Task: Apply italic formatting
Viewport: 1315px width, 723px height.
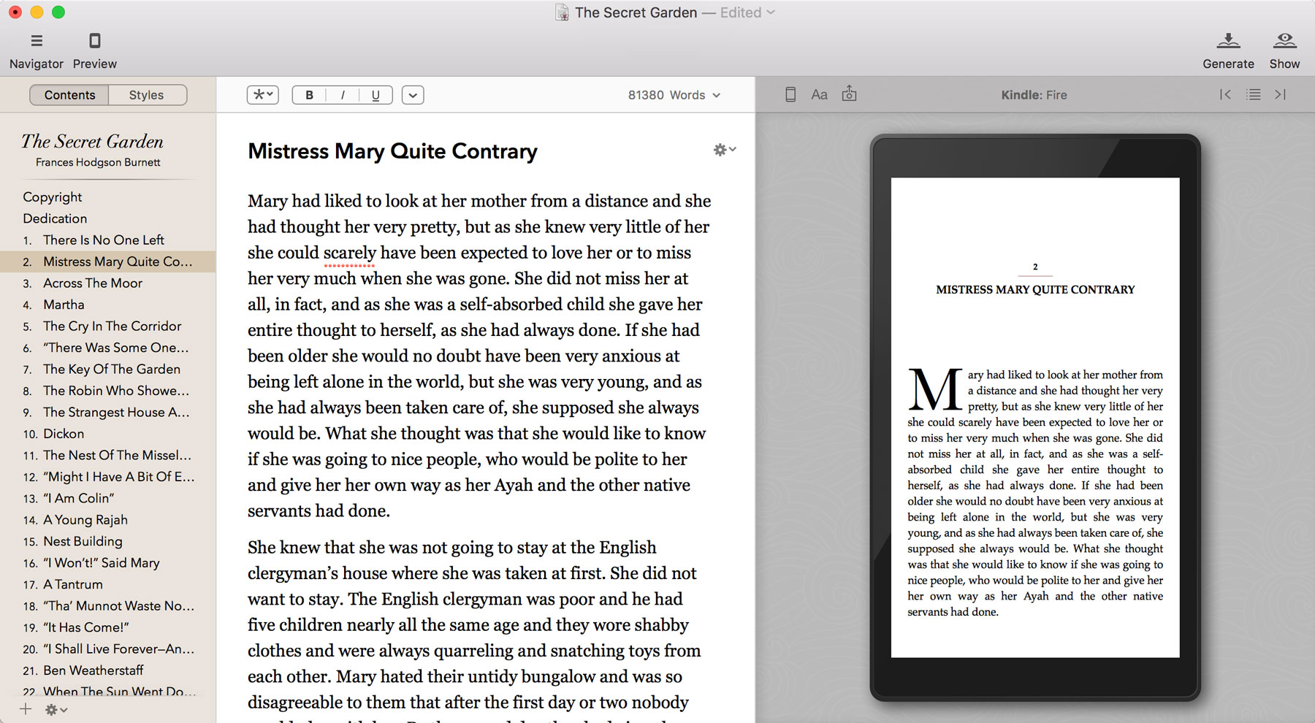Action: 343,95
